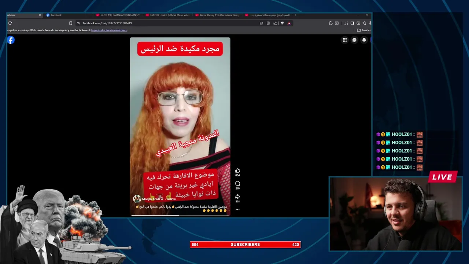
Task: Like the reel with the thumbs-up icon
Action: [237, 170]
